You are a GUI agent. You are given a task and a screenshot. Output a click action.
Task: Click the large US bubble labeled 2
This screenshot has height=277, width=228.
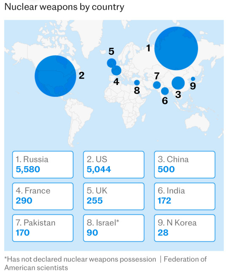(x=55, y=76)
